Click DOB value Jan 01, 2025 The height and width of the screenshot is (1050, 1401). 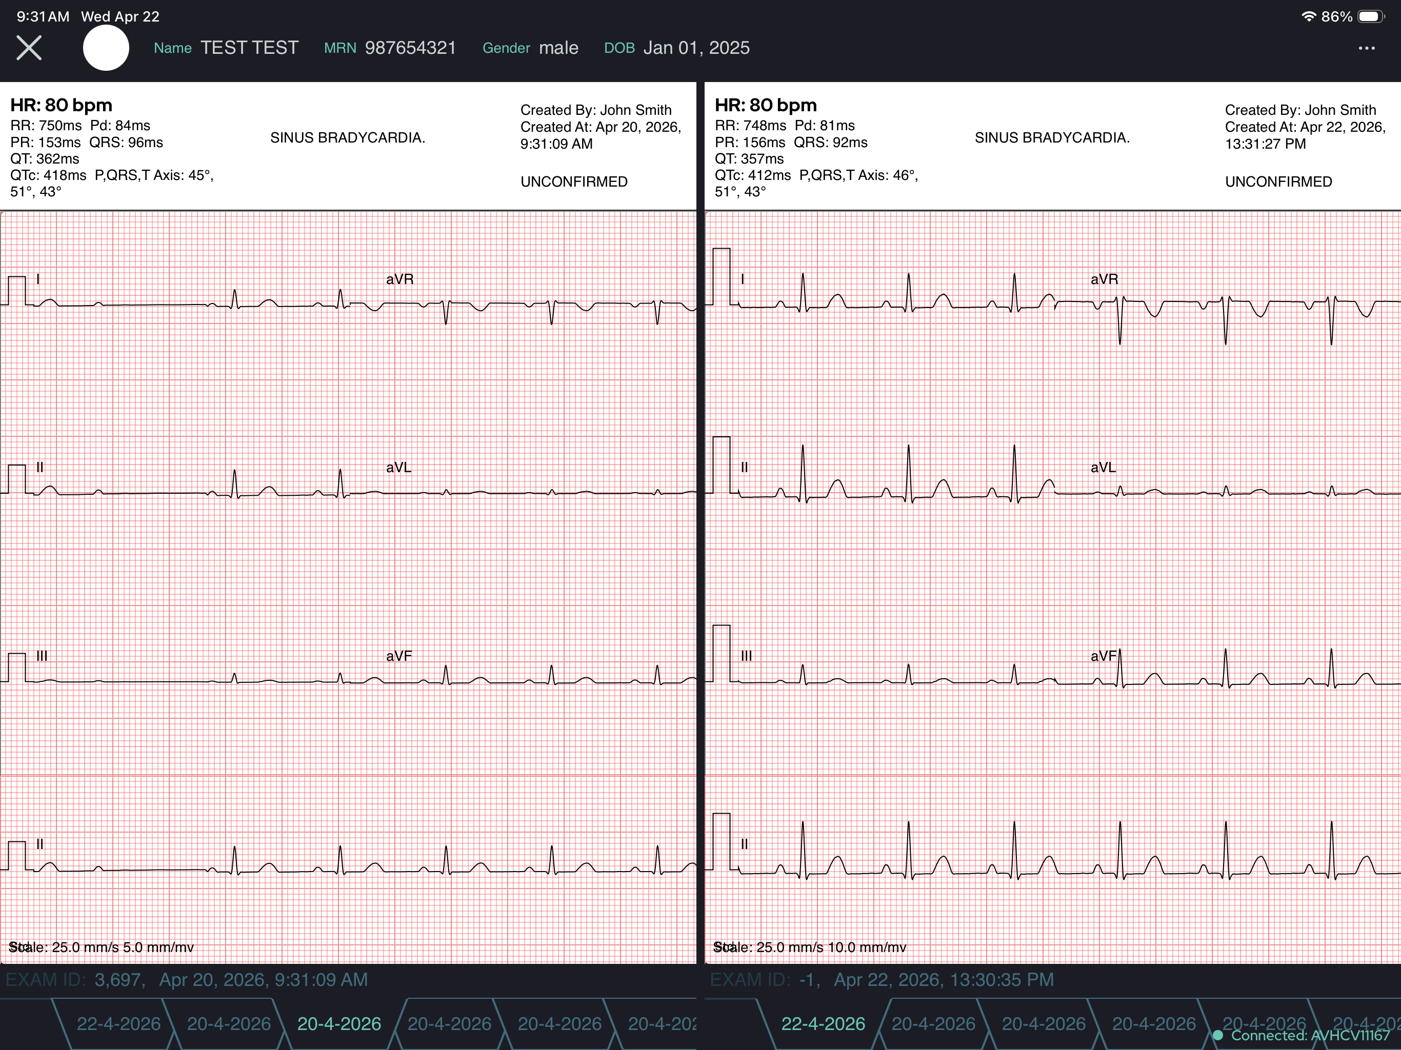[696, 48]
